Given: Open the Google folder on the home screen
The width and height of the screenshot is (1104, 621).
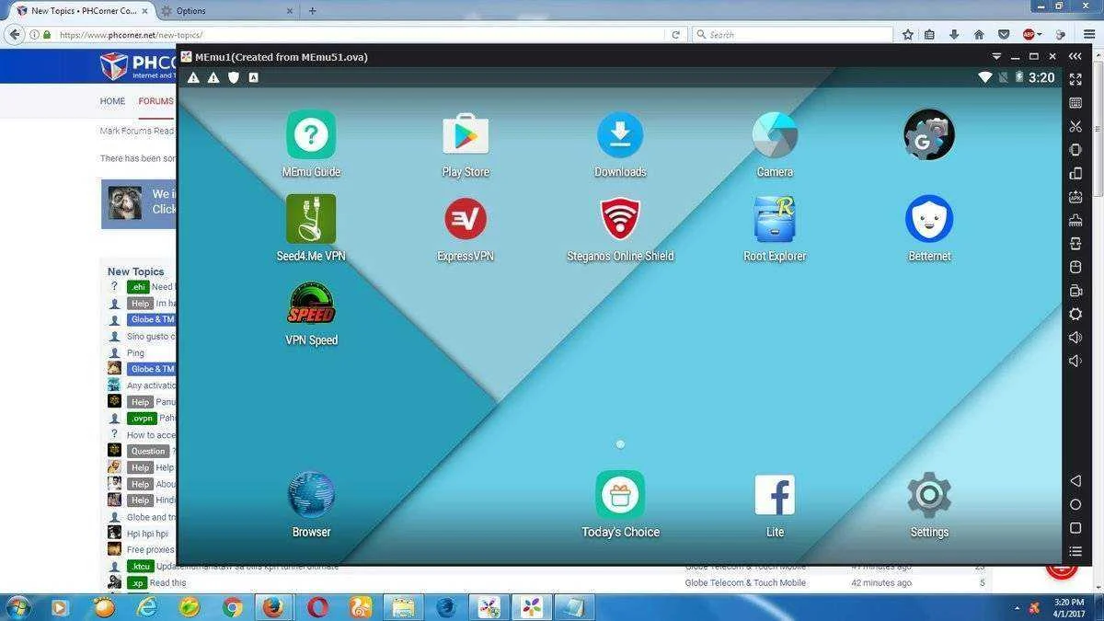Looking at the screenshot, I should (929, 134).
